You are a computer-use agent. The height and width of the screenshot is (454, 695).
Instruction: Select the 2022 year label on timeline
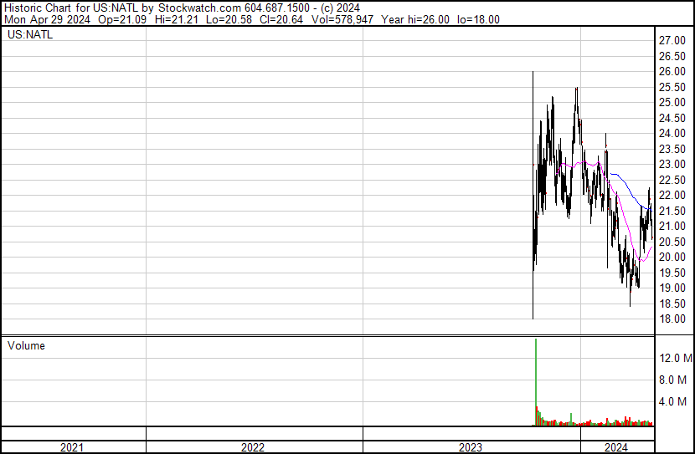click(253, 447)
